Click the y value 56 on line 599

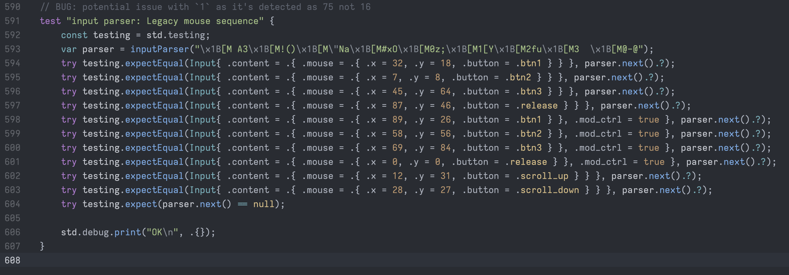(446, 134)
